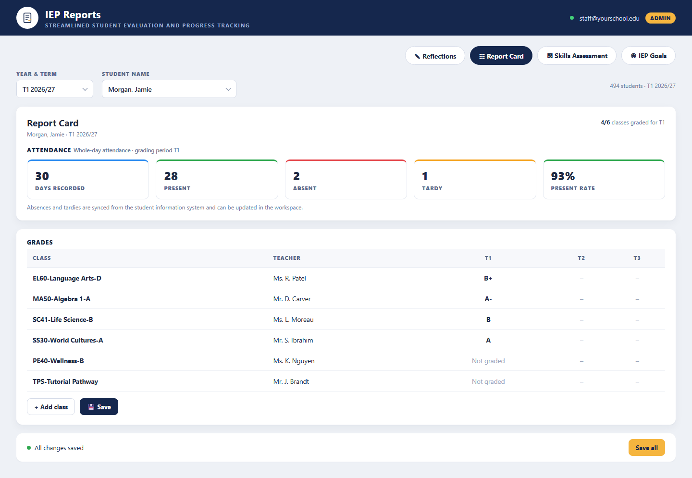Click the target icon on IEP Goals
692x478 pixels.
(x=633, y=56)
